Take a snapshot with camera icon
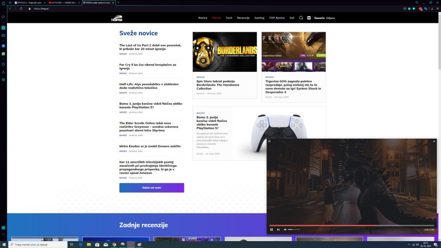This screenshot has height=248, width=441. [x=405, y=9]
